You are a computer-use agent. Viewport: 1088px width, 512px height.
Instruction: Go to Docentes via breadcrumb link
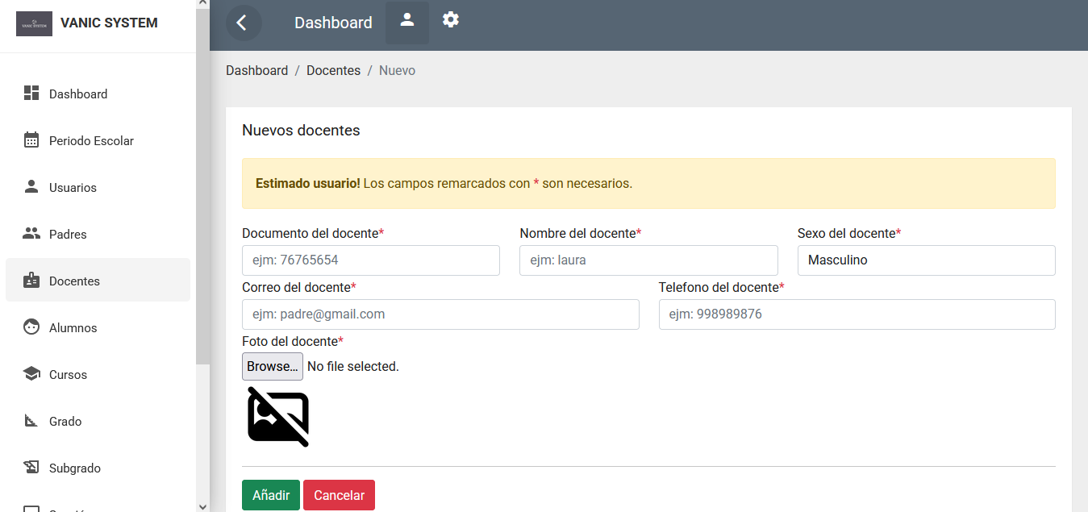pos(333,71)
